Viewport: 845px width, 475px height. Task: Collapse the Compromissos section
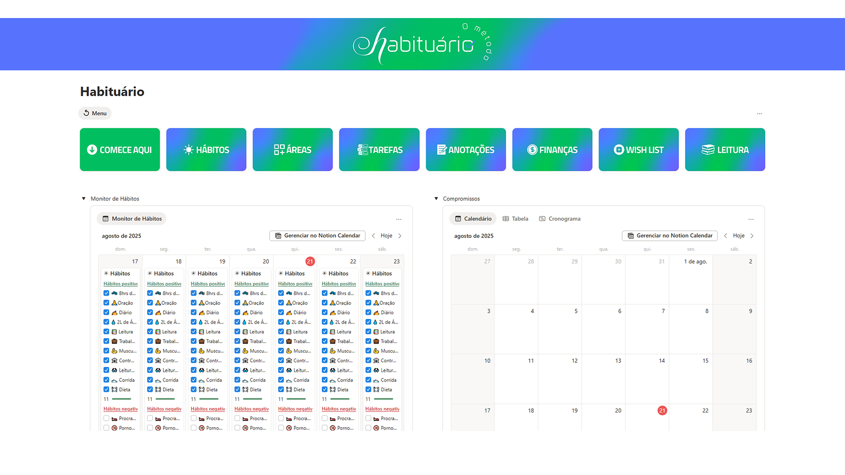pyautogui.click(x=436, y=198)
